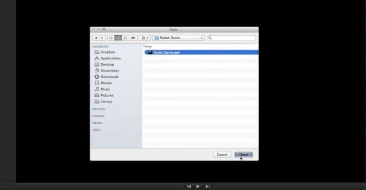Click the Cancel button
The image size is (366, 190).
222,155
